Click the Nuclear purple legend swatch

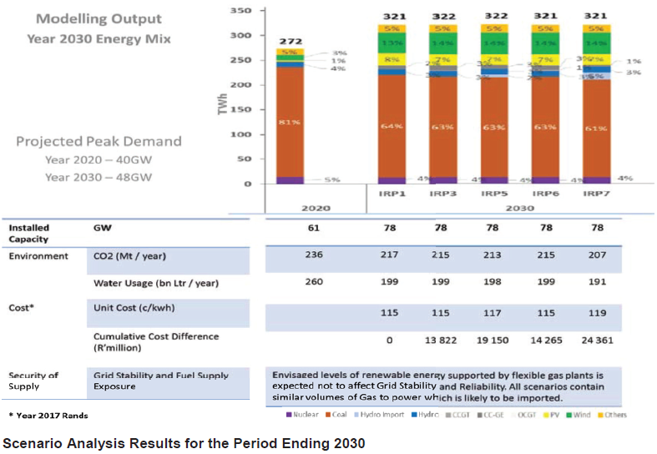click(x=289, y=415)
